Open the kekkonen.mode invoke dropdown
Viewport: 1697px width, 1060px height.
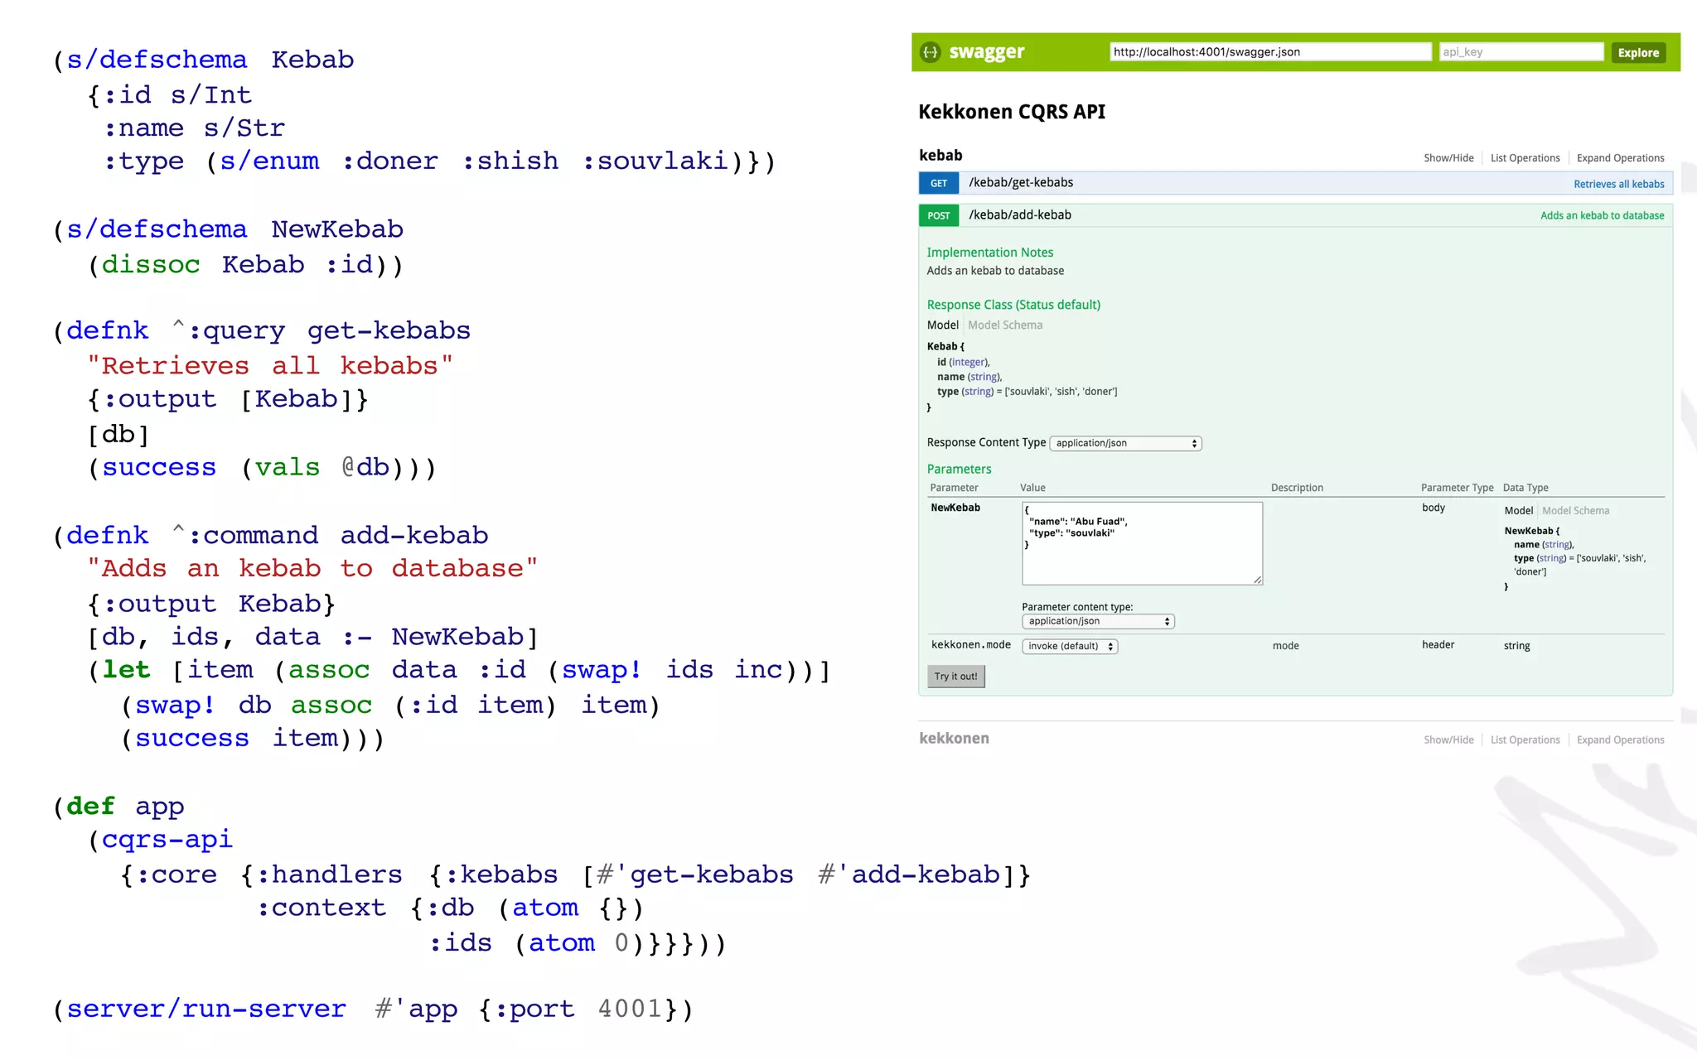point(1070,646)
